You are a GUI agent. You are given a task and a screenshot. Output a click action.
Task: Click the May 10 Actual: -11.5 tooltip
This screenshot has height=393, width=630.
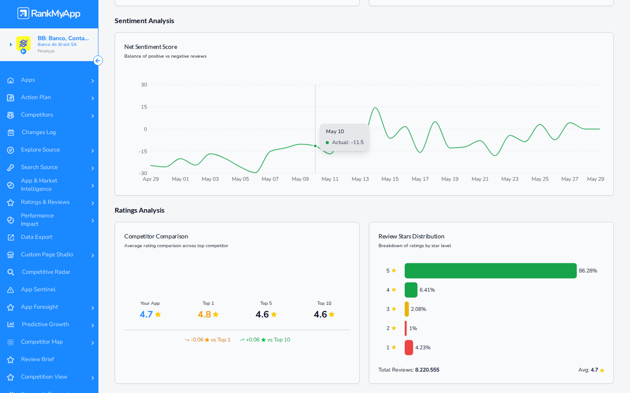pos(345,137)
